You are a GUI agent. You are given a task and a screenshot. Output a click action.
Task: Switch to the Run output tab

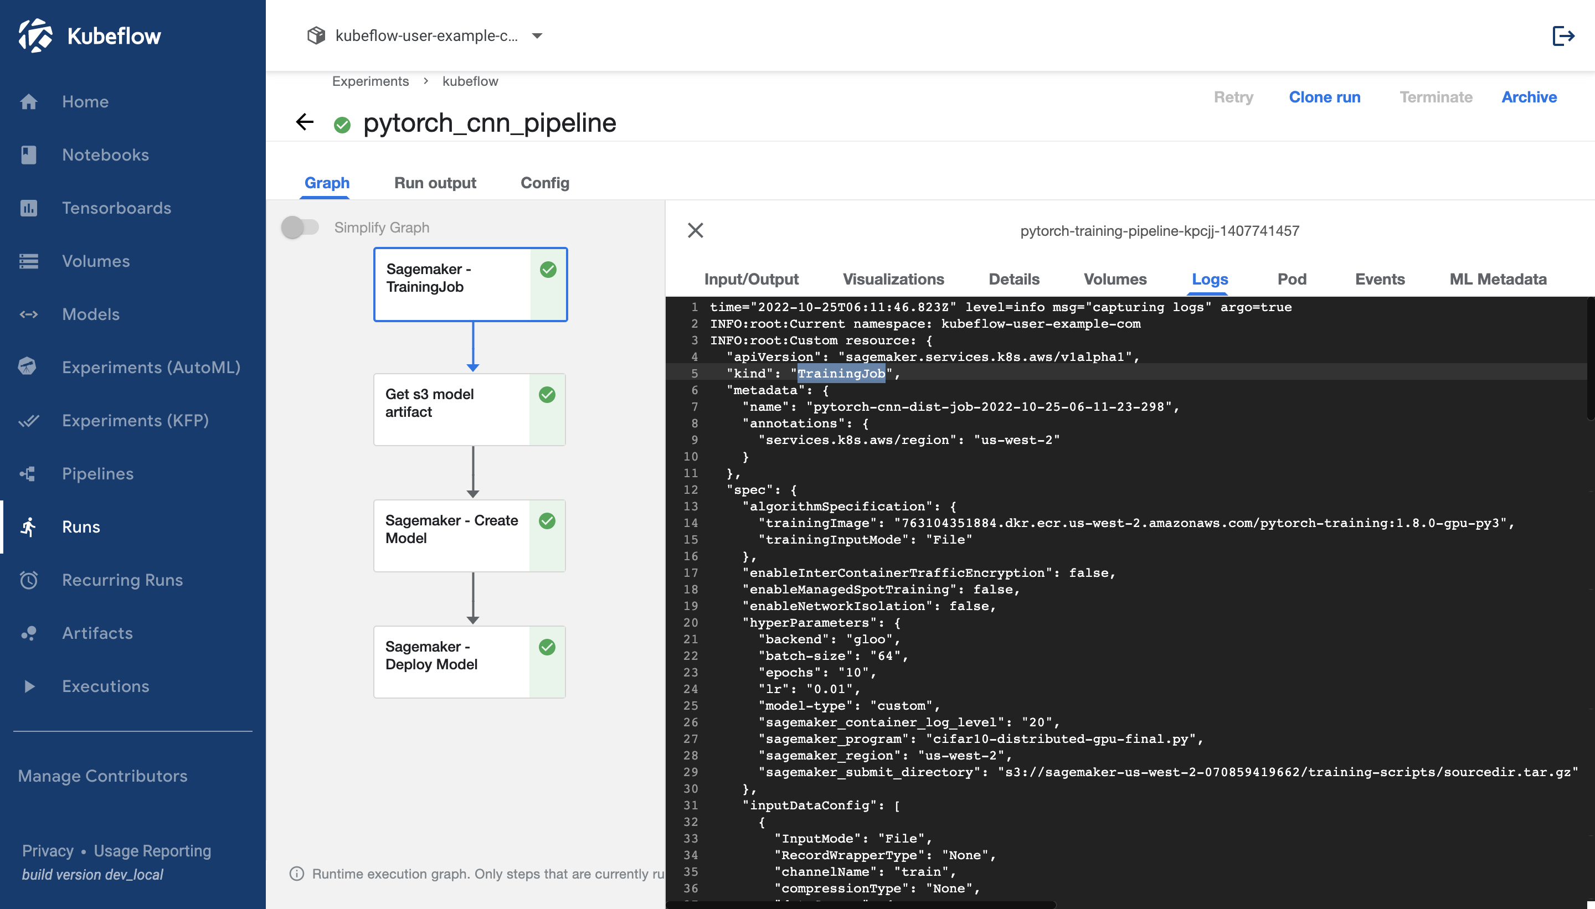(435, 183)
